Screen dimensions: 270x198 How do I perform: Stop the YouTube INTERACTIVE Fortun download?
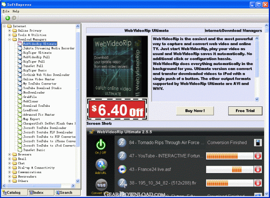(258, 156)
